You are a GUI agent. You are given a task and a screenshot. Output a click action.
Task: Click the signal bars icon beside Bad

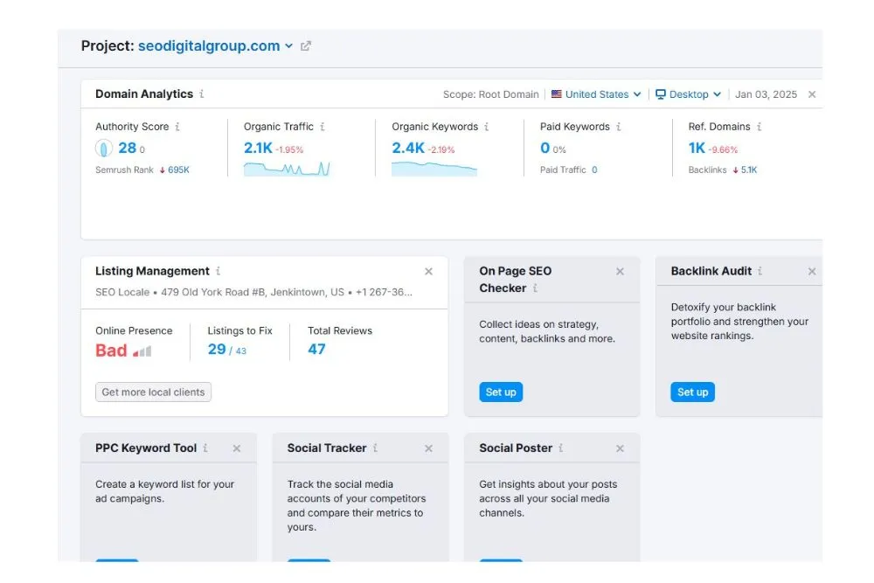pos(142,351)
